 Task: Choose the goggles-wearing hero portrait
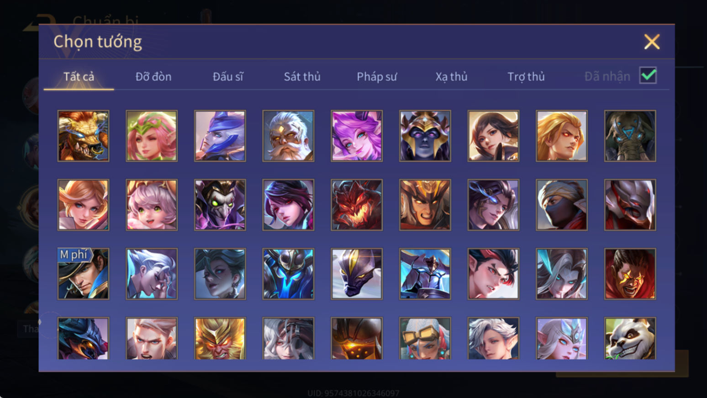[425, 339]
